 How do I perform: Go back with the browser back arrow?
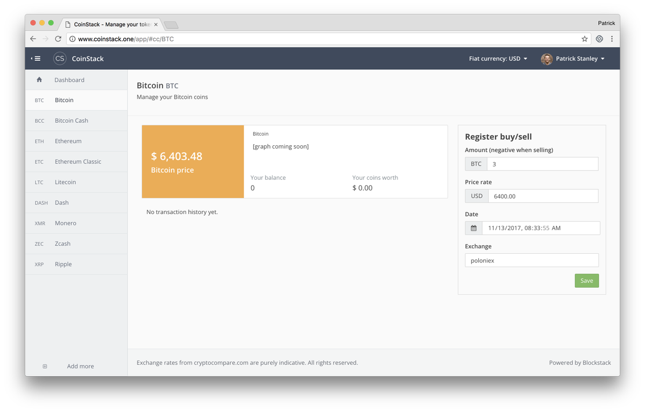[x=33, y=39]
